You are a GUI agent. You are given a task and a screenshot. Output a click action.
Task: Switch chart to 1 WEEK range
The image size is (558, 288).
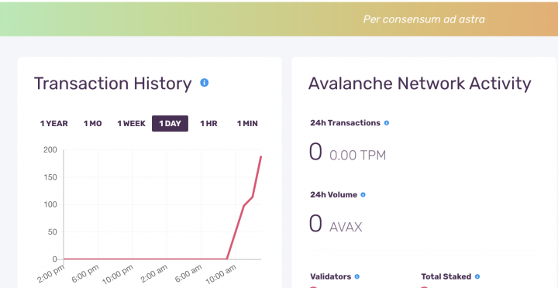tap(131, 123)
